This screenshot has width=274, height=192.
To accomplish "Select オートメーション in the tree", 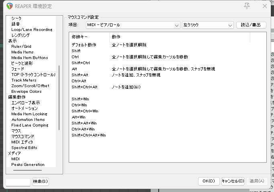I will (x=25, y=108).
